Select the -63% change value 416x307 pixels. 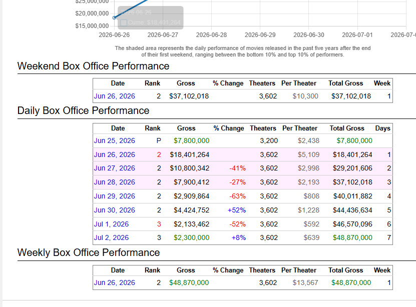click(237, 196)
